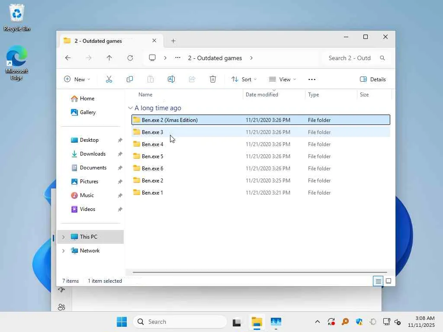Click the Ben.exe 5 folder icon
The height and width of the screenshot is (332, 443).
tap(136, 156)
